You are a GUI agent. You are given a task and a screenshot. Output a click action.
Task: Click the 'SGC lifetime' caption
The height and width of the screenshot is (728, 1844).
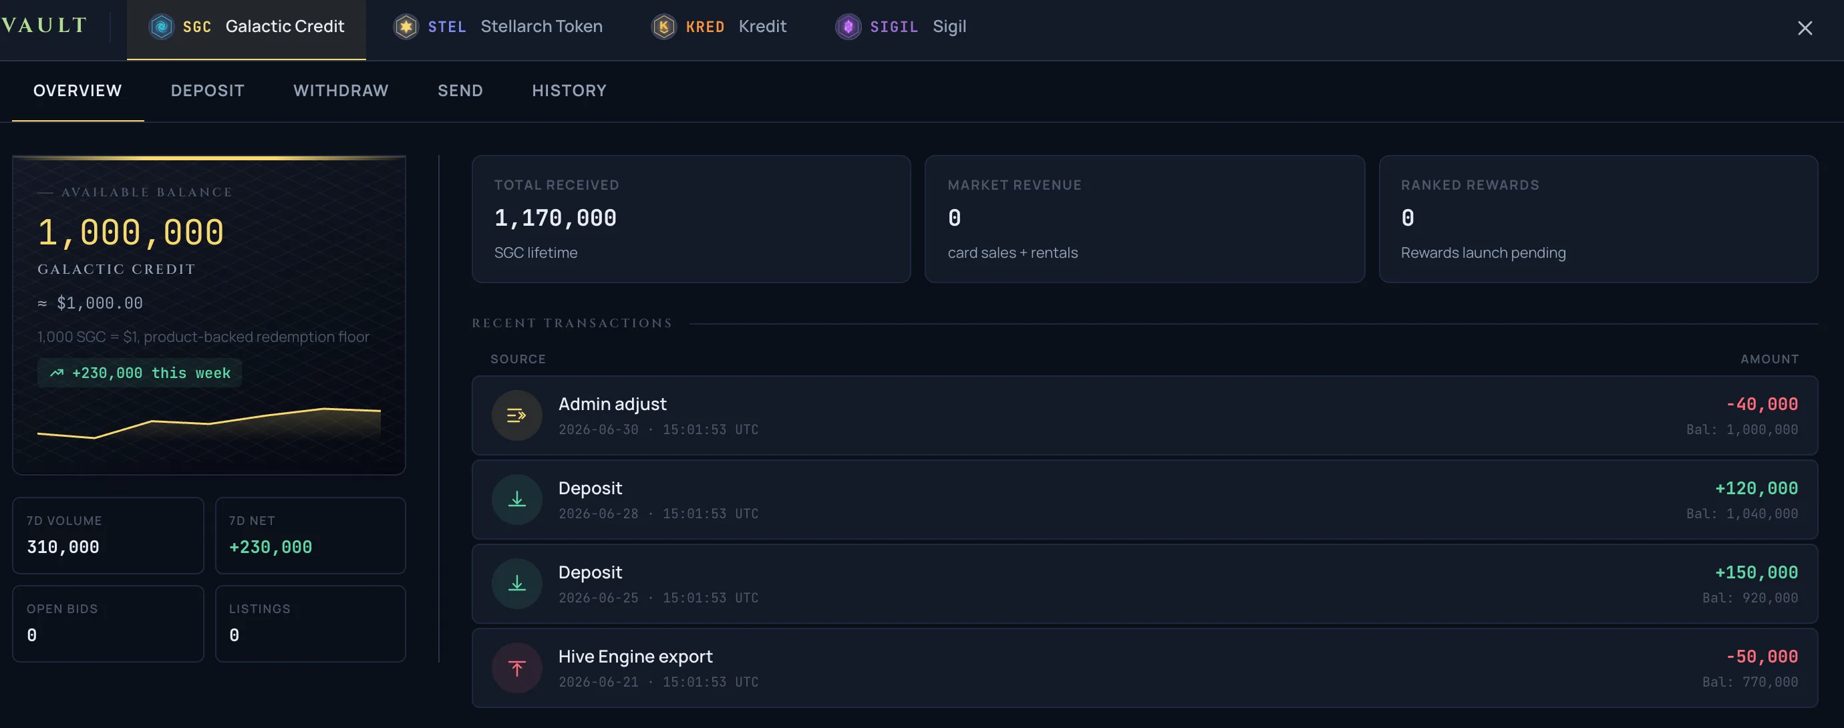pyautogui.click(x=535, y=252)
